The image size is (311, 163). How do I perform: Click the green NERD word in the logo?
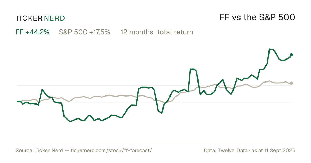tap(54, 18)
